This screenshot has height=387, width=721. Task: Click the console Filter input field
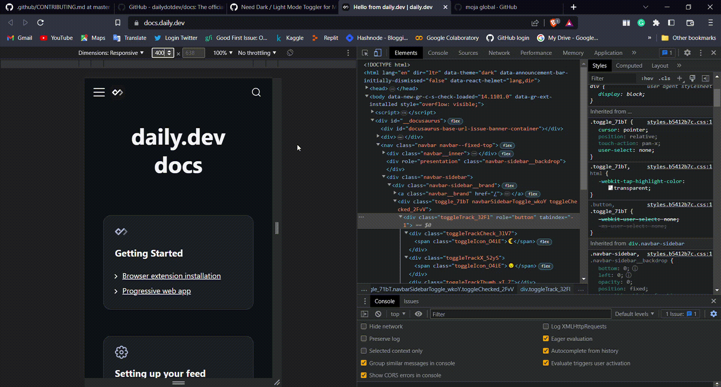point(520,314)
